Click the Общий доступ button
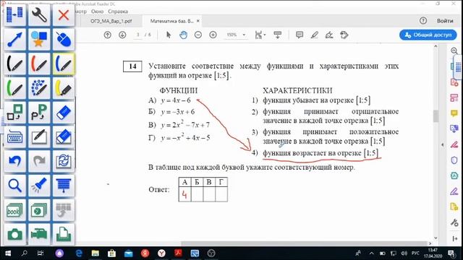 pyautogui.click(x=428, y=35)
